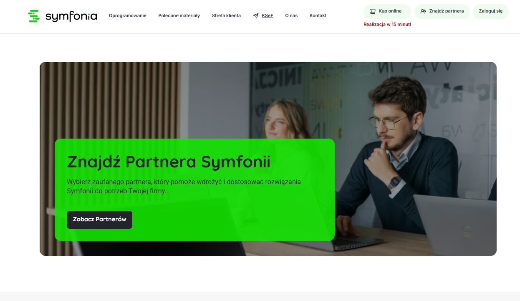Click the Znajdź Partnera Symfonii heading

tap(169, 162)
